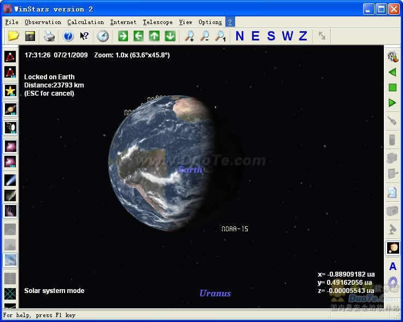Toggle the yellow star labels icon
The width and height of the screenshot is (403, 322).
10,91
